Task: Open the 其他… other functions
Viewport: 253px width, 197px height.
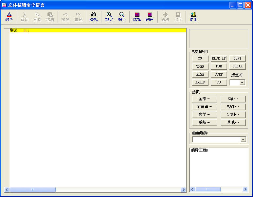Action: (233, 123)
